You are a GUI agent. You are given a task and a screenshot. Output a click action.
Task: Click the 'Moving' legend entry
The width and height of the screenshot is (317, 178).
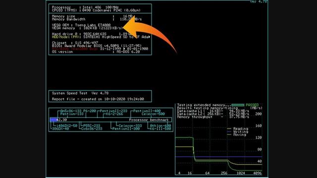[237, 134]
